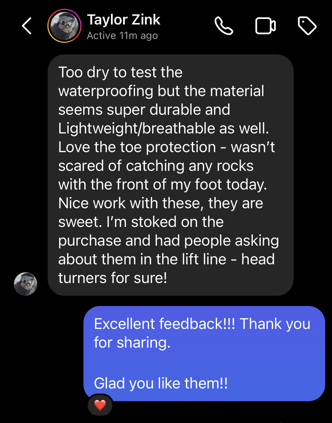The image size is (332, 423).
Task: Start an audio call with phone icon
Action: [224, 26]
